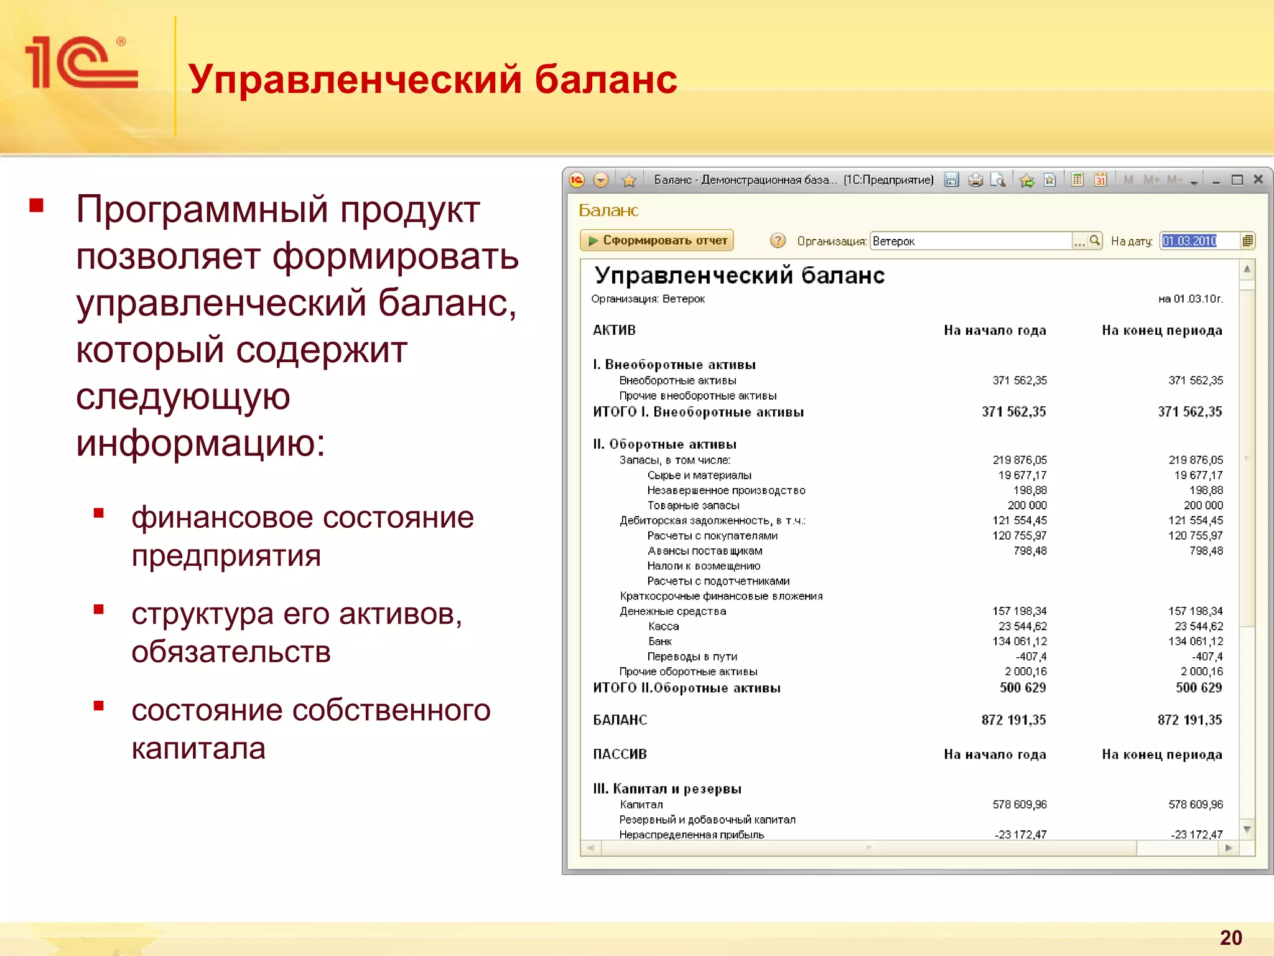
Task: Select the Дебиторская задолженность row
Action: click(908, 520)
